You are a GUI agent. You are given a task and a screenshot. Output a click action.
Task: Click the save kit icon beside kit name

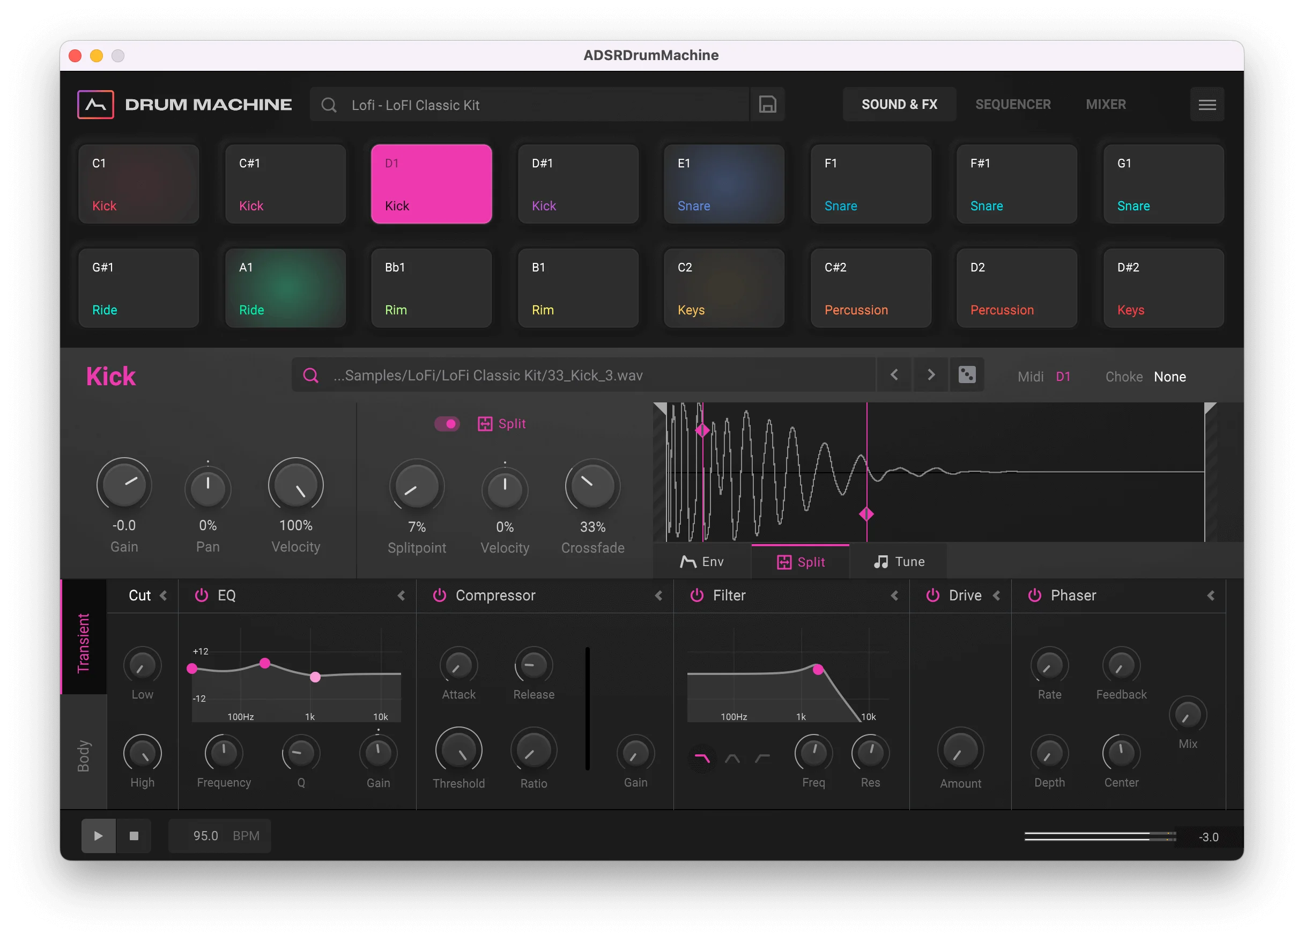point(768,104)
